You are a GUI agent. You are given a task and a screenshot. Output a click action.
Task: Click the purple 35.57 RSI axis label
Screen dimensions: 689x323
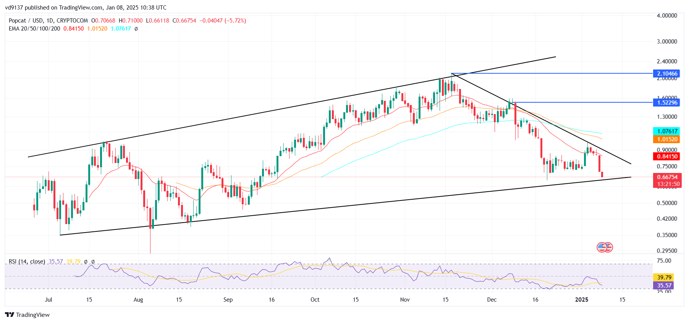pos(664,285)
